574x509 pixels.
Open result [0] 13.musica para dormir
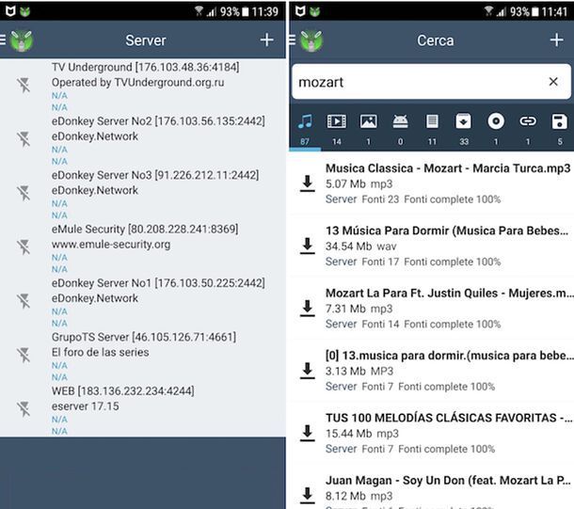[432, 371]
